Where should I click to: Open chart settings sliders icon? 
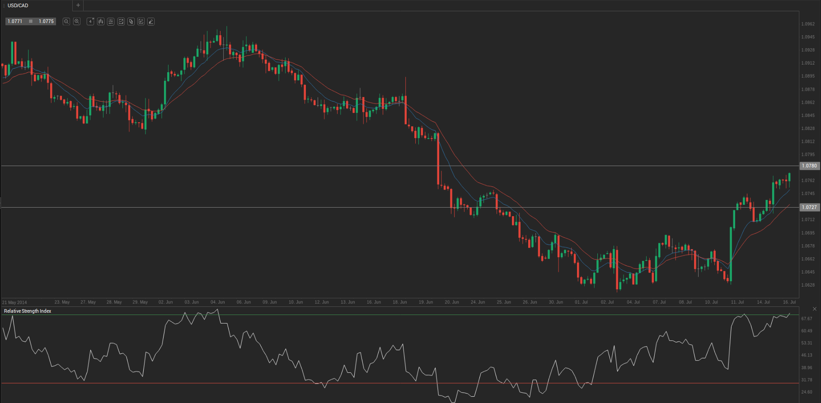tap(111, 22)
